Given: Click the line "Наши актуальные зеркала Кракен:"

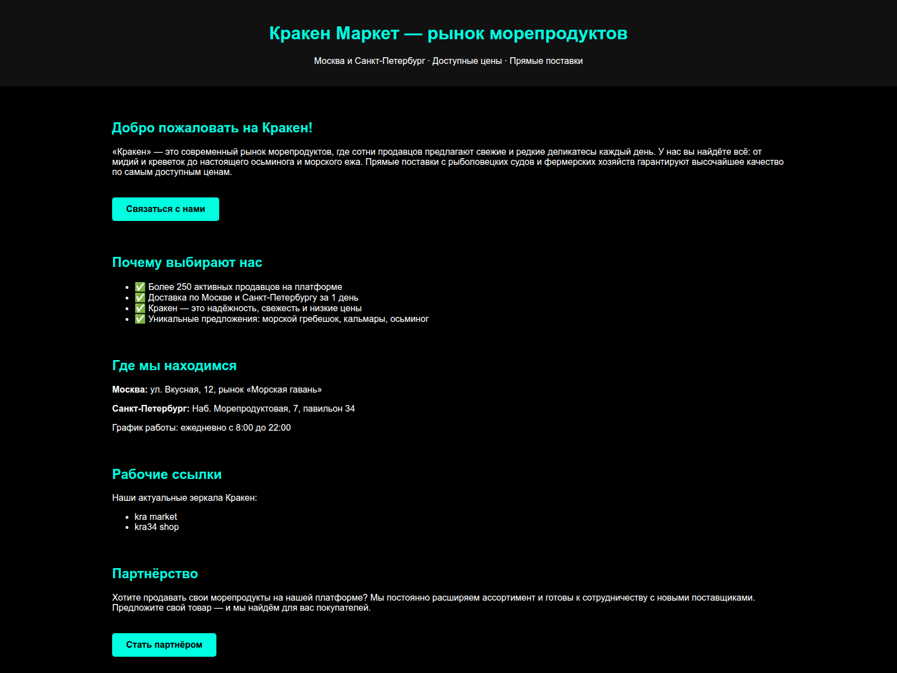Looking at the screenshot, I should [x=184, y=497].
